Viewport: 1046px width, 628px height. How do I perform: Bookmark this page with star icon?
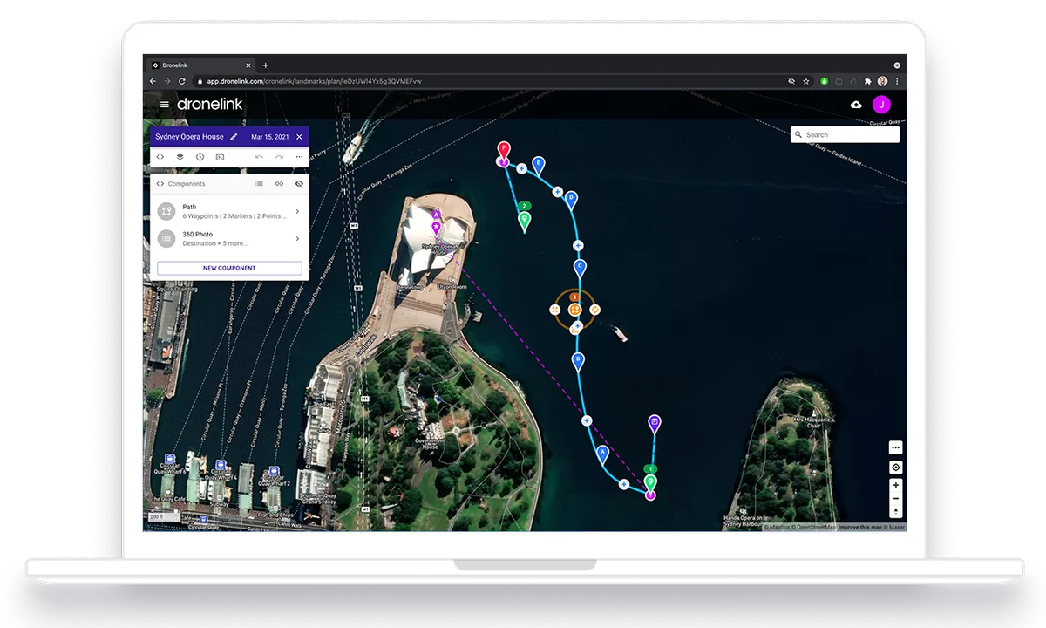(806, 81)
